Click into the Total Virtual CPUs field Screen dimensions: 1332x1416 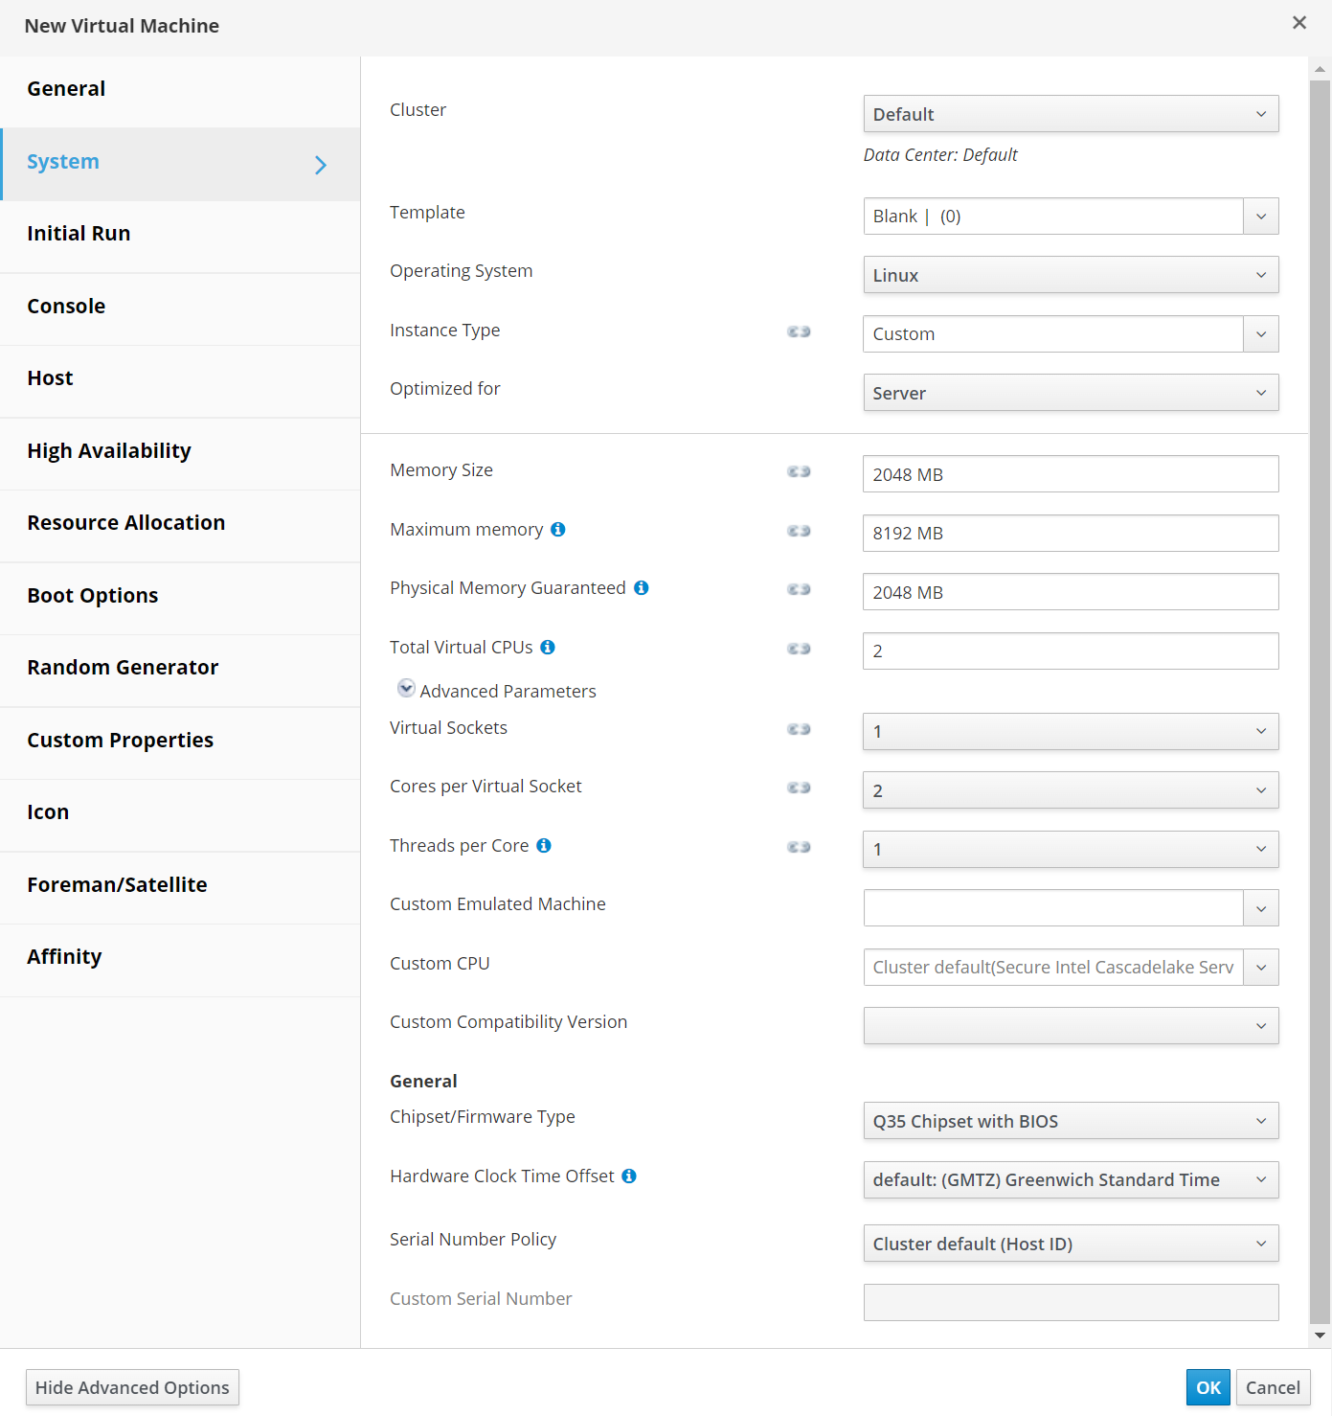(1070, 651)
